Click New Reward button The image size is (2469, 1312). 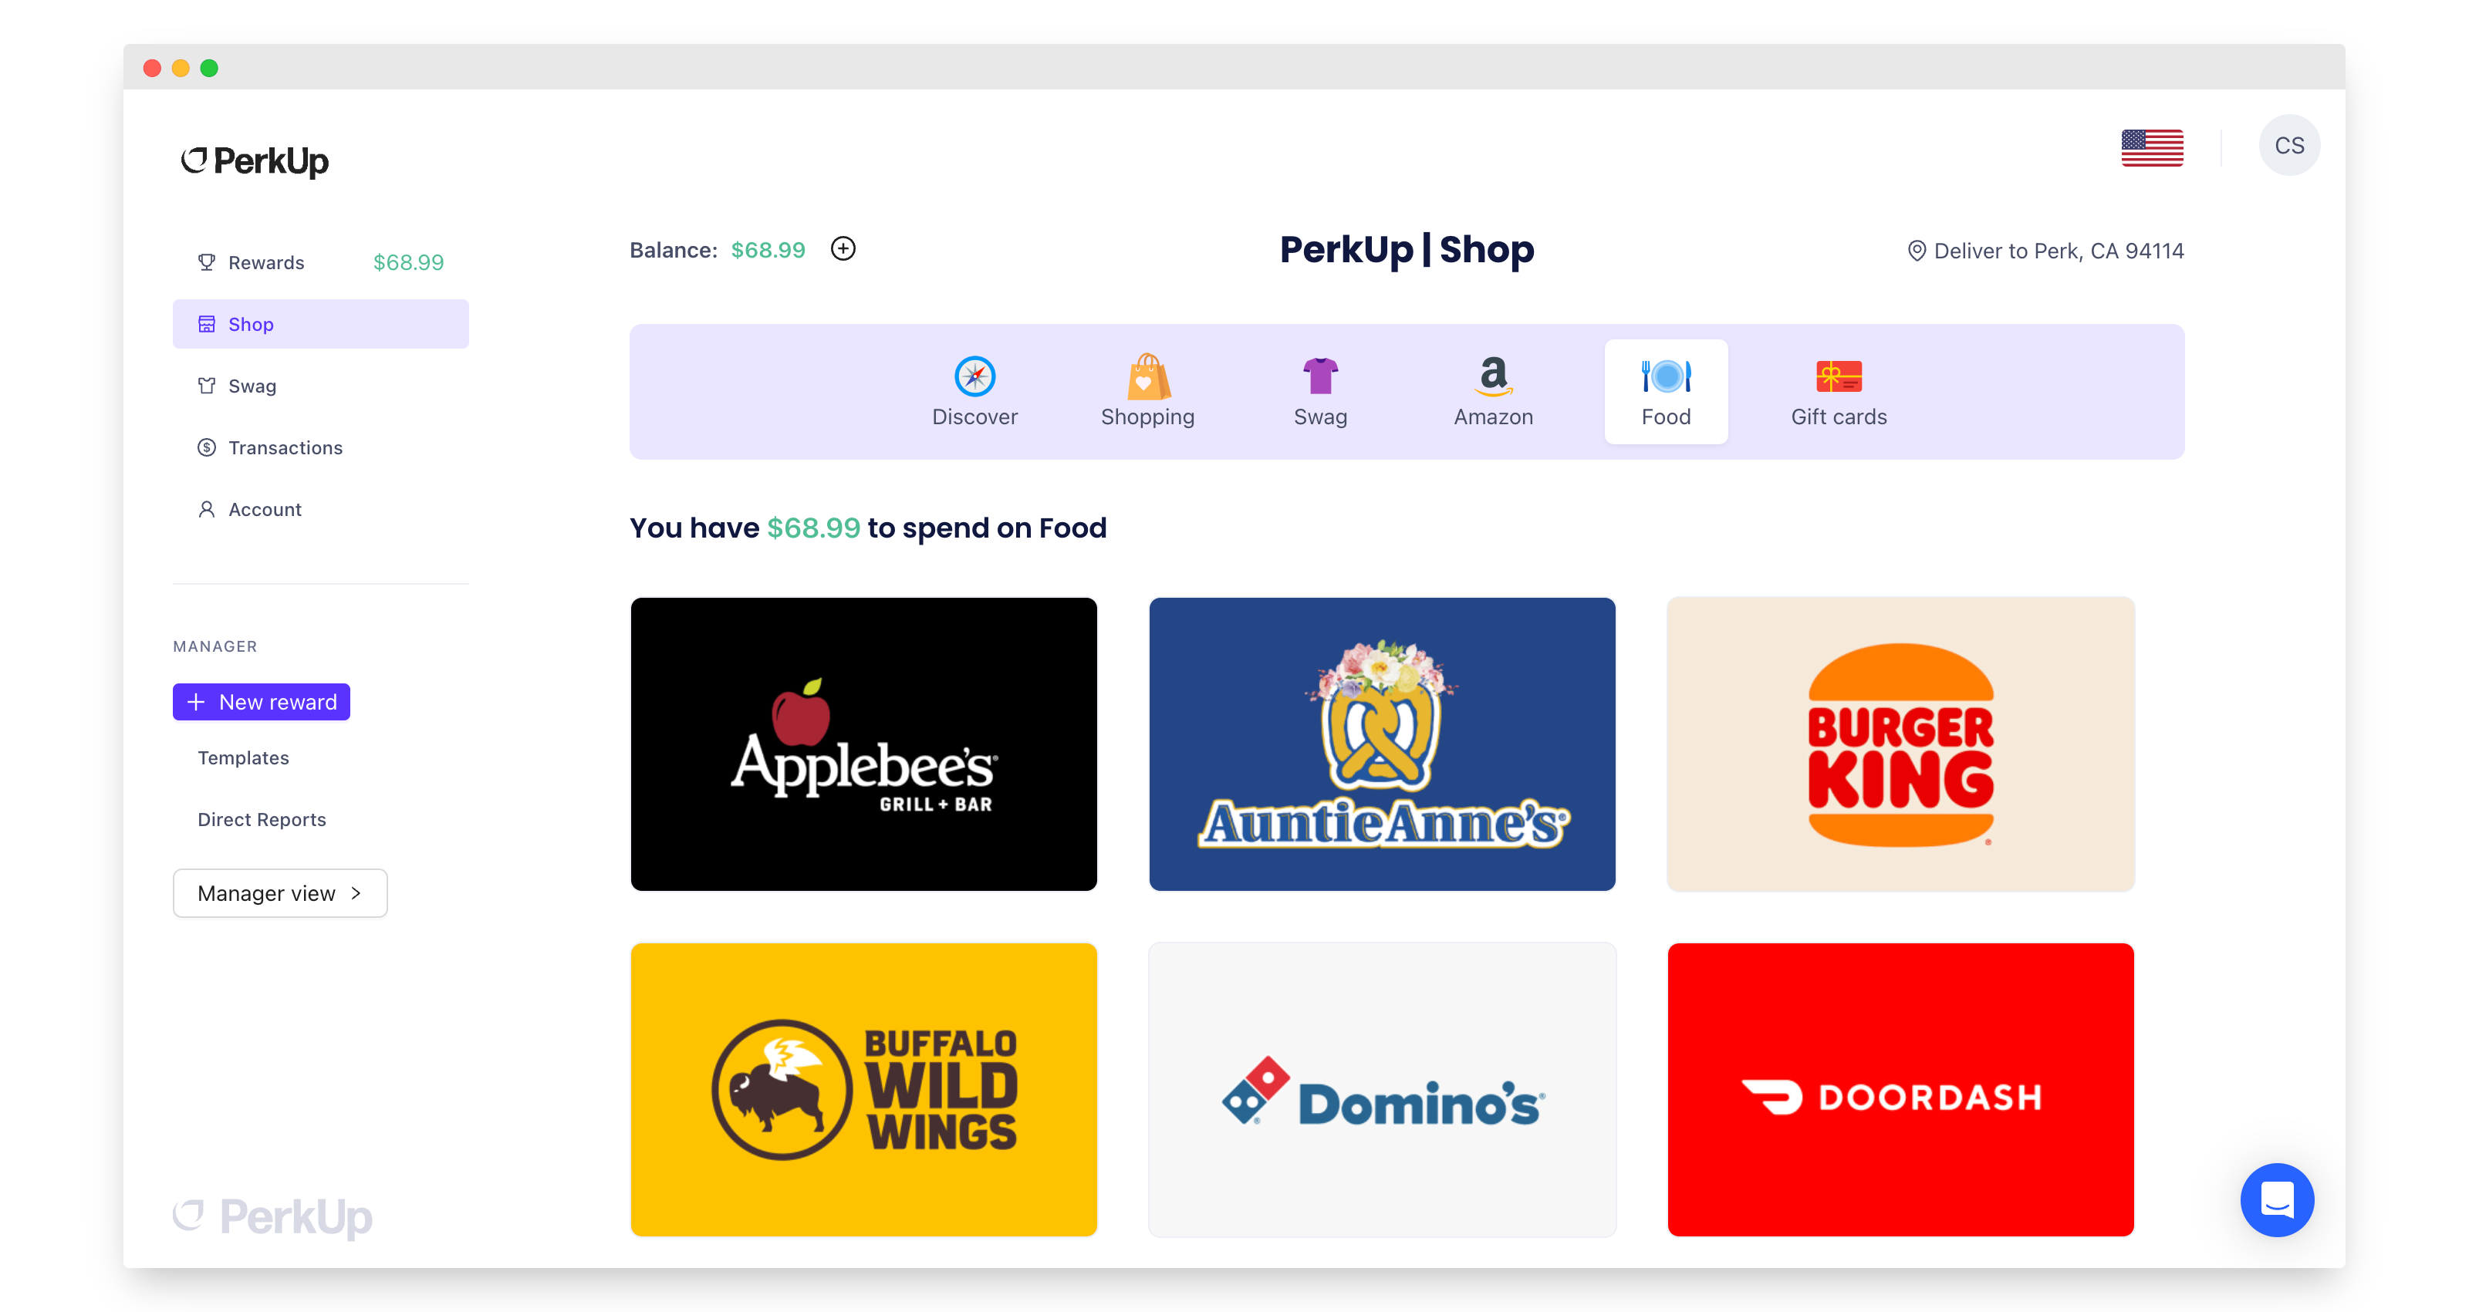tap(262, 702)
